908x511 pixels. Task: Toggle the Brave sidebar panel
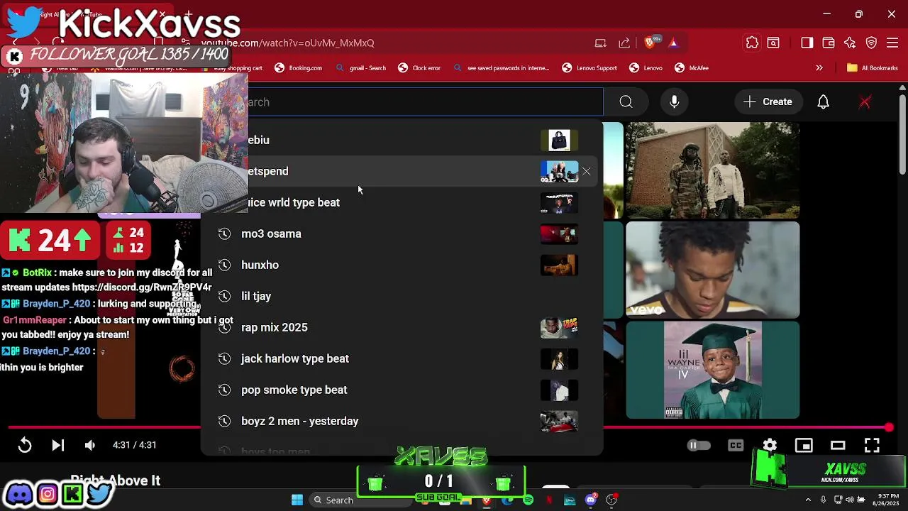[x=807, y=43]
